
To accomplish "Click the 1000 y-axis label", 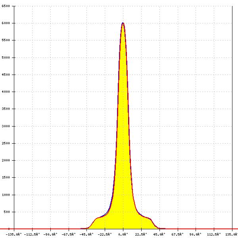I will (x=6, y=195).
